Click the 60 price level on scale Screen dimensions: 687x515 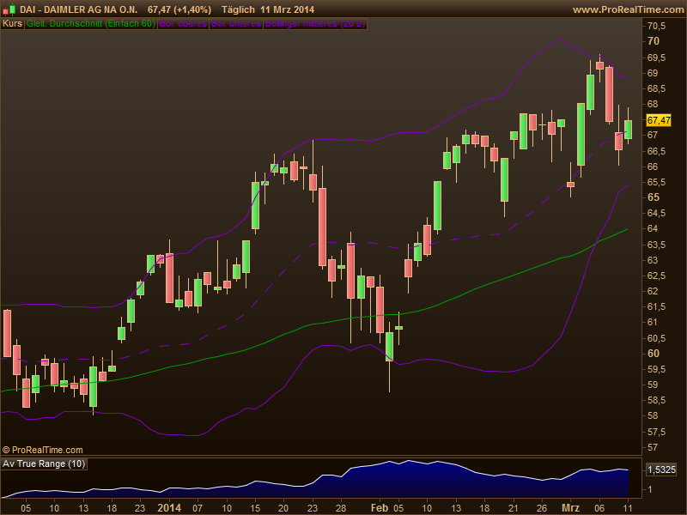654,353
